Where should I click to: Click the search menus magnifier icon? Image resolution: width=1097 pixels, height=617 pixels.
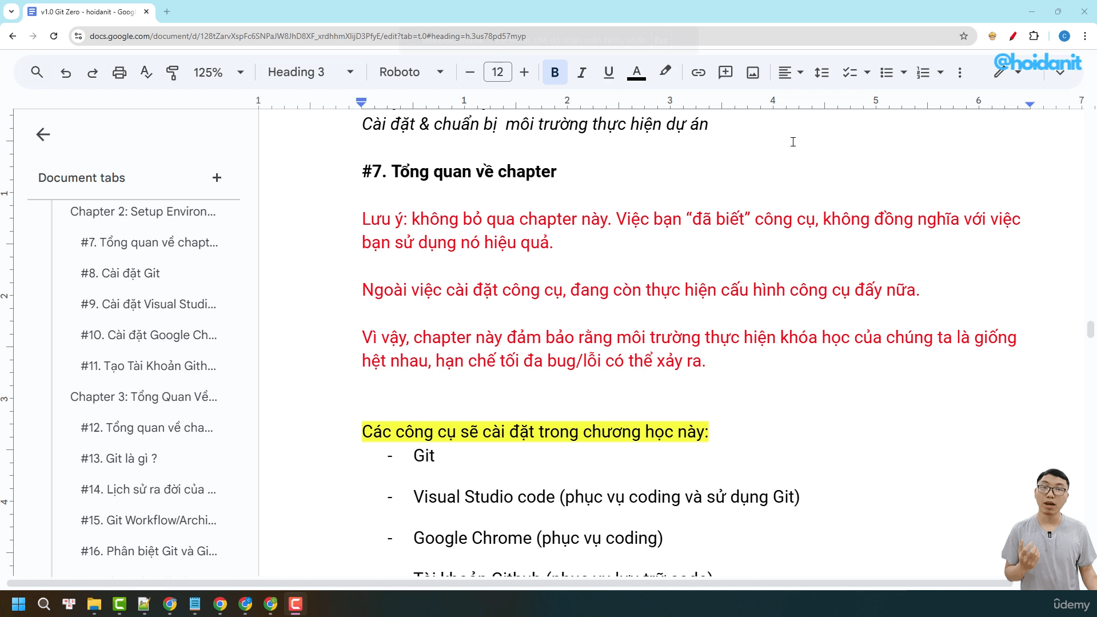pyautogui.click(x=37, y=73)
